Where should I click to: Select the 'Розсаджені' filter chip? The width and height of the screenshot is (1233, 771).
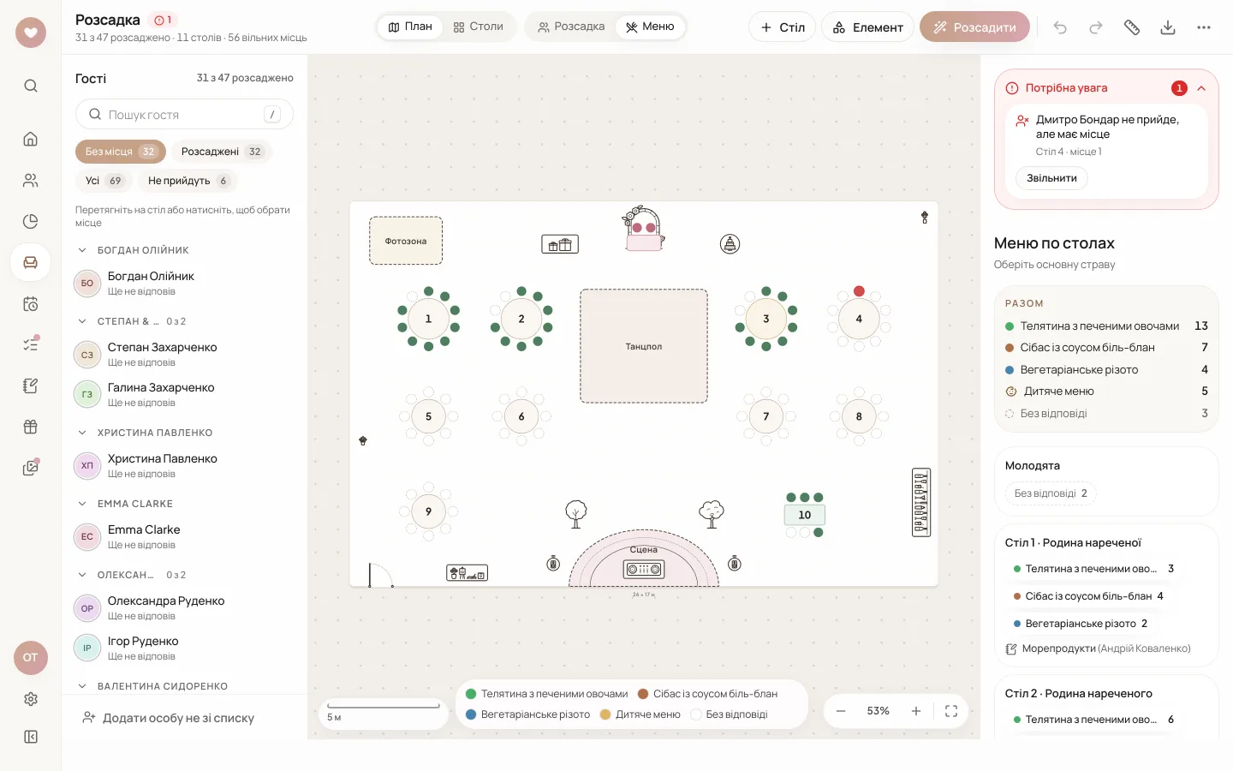(222, 152)
